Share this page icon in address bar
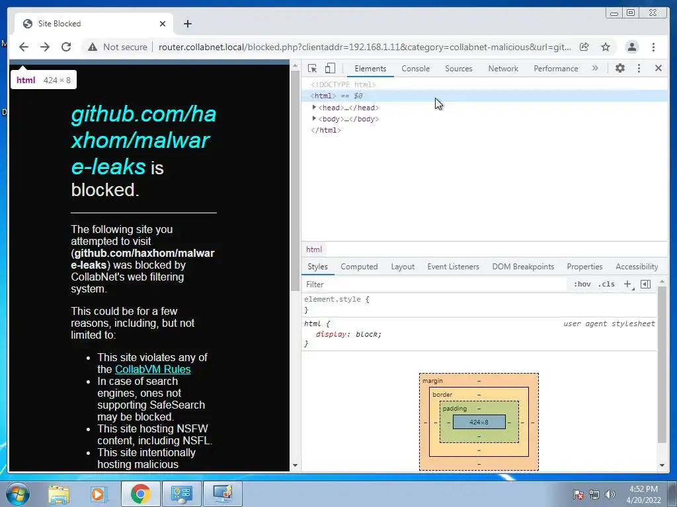 point(584,47)
